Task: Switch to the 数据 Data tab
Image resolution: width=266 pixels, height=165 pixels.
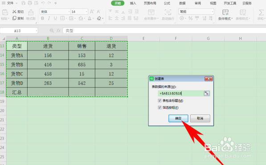Action: pyautogui.click(x=182, y=3)
